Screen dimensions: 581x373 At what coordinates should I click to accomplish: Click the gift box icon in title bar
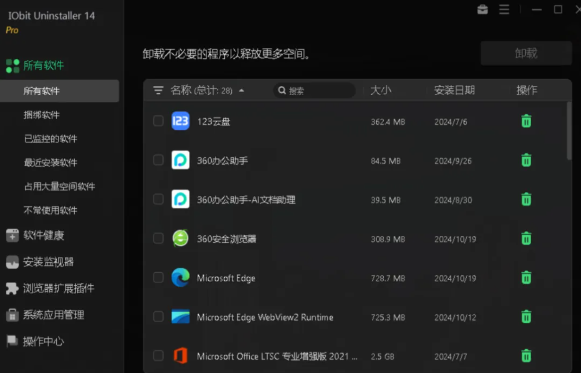coord(482,9)
